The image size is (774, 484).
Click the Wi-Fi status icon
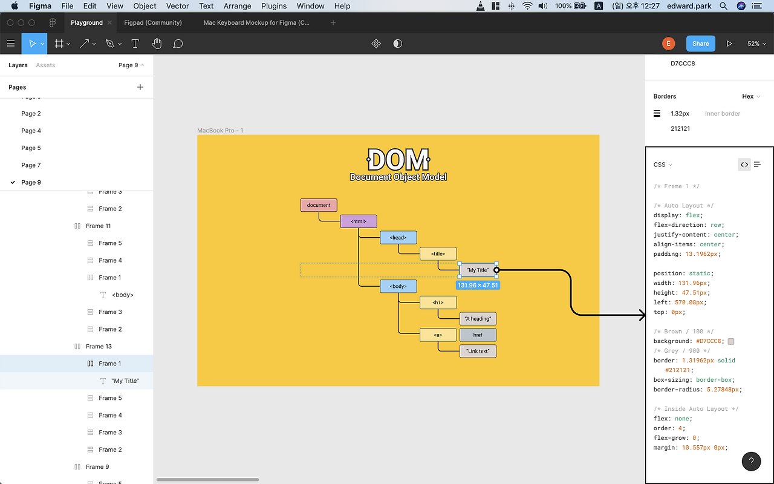click(527, 6)
